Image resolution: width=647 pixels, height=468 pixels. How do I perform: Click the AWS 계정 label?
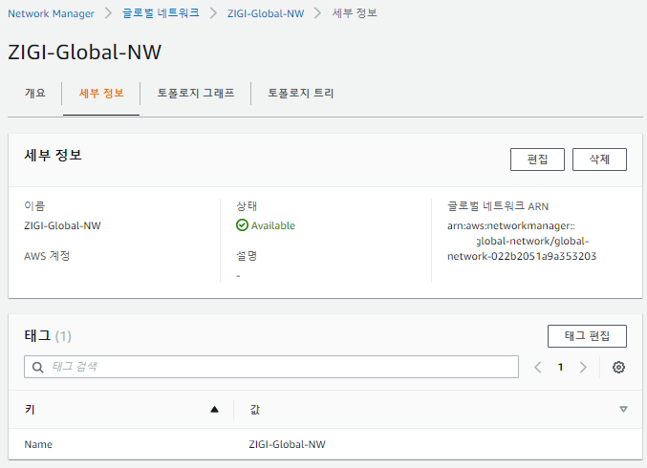(47, 256)
